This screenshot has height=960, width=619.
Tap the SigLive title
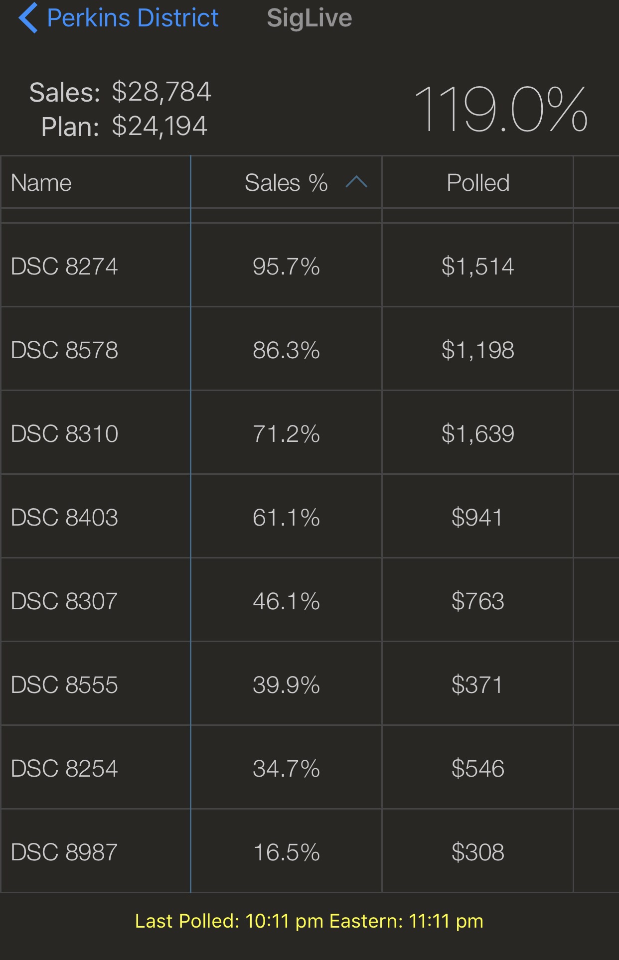309,18
